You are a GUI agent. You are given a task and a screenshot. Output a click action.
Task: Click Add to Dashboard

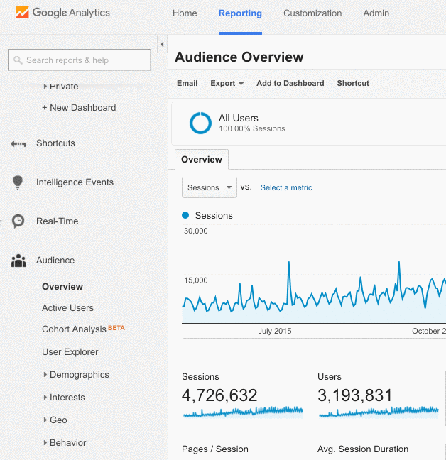click(x=290, y=83)
